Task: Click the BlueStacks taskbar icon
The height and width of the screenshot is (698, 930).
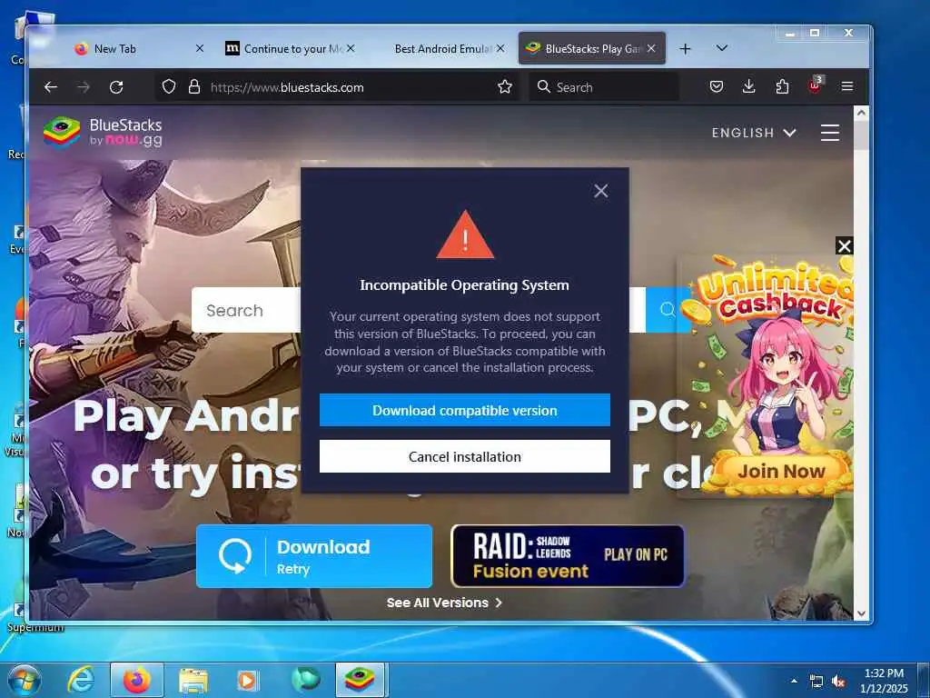Action: [x=361, y=680]
